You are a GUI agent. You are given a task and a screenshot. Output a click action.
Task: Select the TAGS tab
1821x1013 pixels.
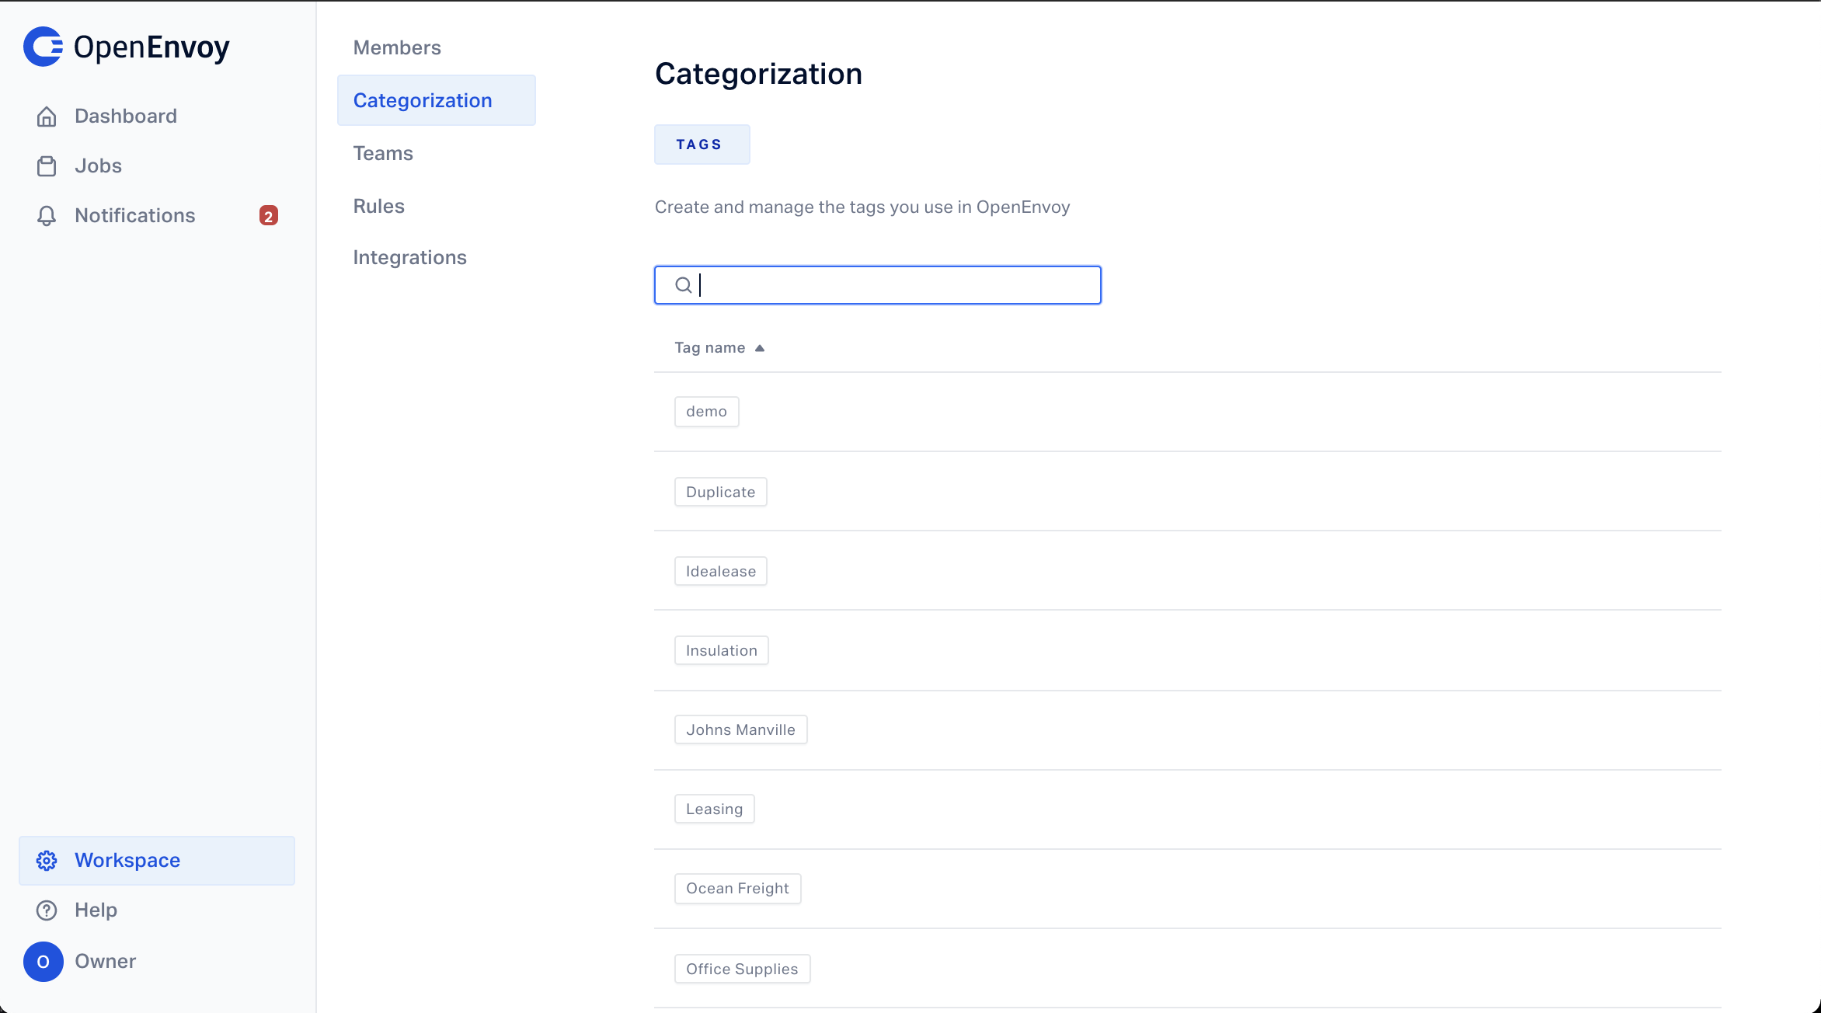(x=702, y=144)
